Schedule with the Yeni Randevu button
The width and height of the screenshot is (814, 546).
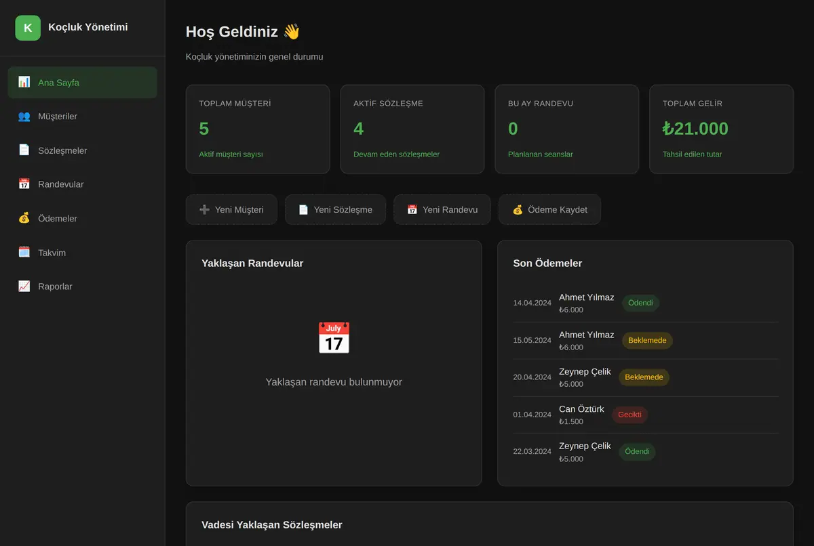click(x=442, y=210)
